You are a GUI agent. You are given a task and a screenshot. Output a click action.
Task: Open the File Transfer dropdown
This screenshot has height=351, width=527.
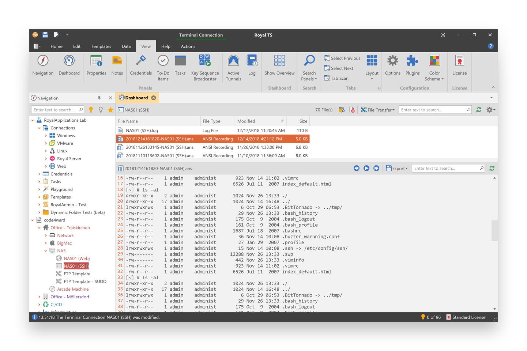point(377,109)
